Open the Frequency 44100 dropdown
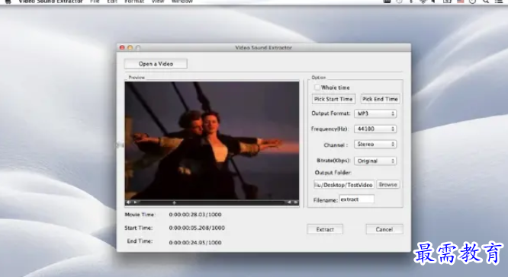Image resolution: width=508 pixels, height=277 pixels. coord(375,129)
